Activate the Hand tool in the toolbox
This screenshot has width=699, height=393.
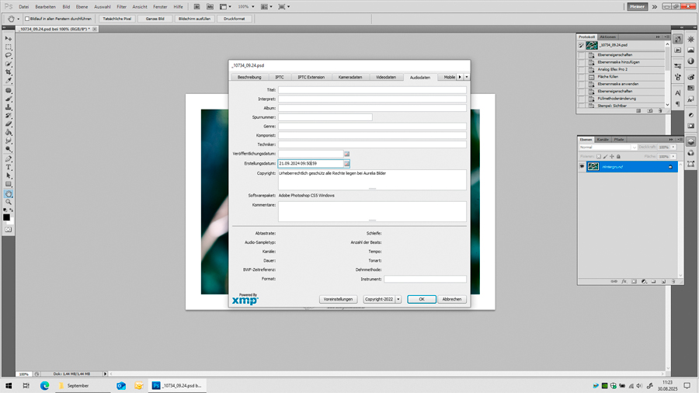9,193
